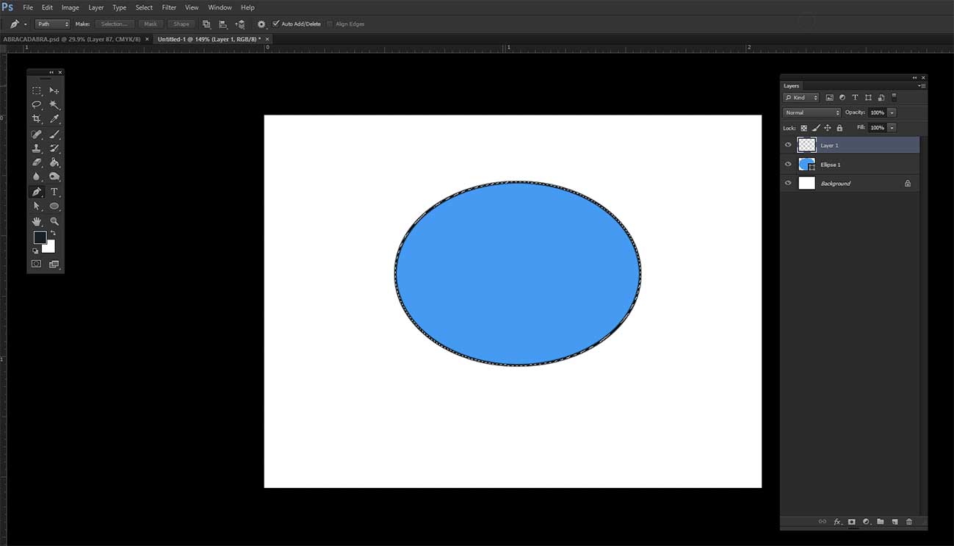Select the Pen tool in toolbox

pos(37,192)
